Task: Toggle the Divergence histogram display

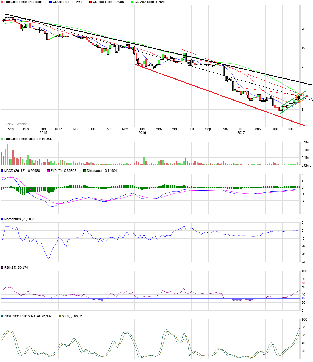Action: (x=84, y=171)
